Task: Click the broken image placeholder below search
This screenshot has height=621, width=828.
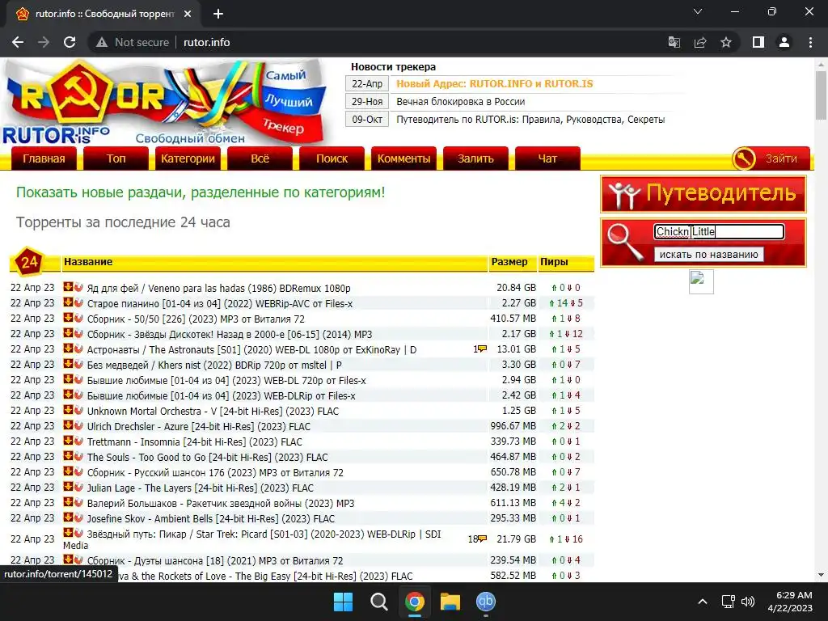Action: [701, 281]
